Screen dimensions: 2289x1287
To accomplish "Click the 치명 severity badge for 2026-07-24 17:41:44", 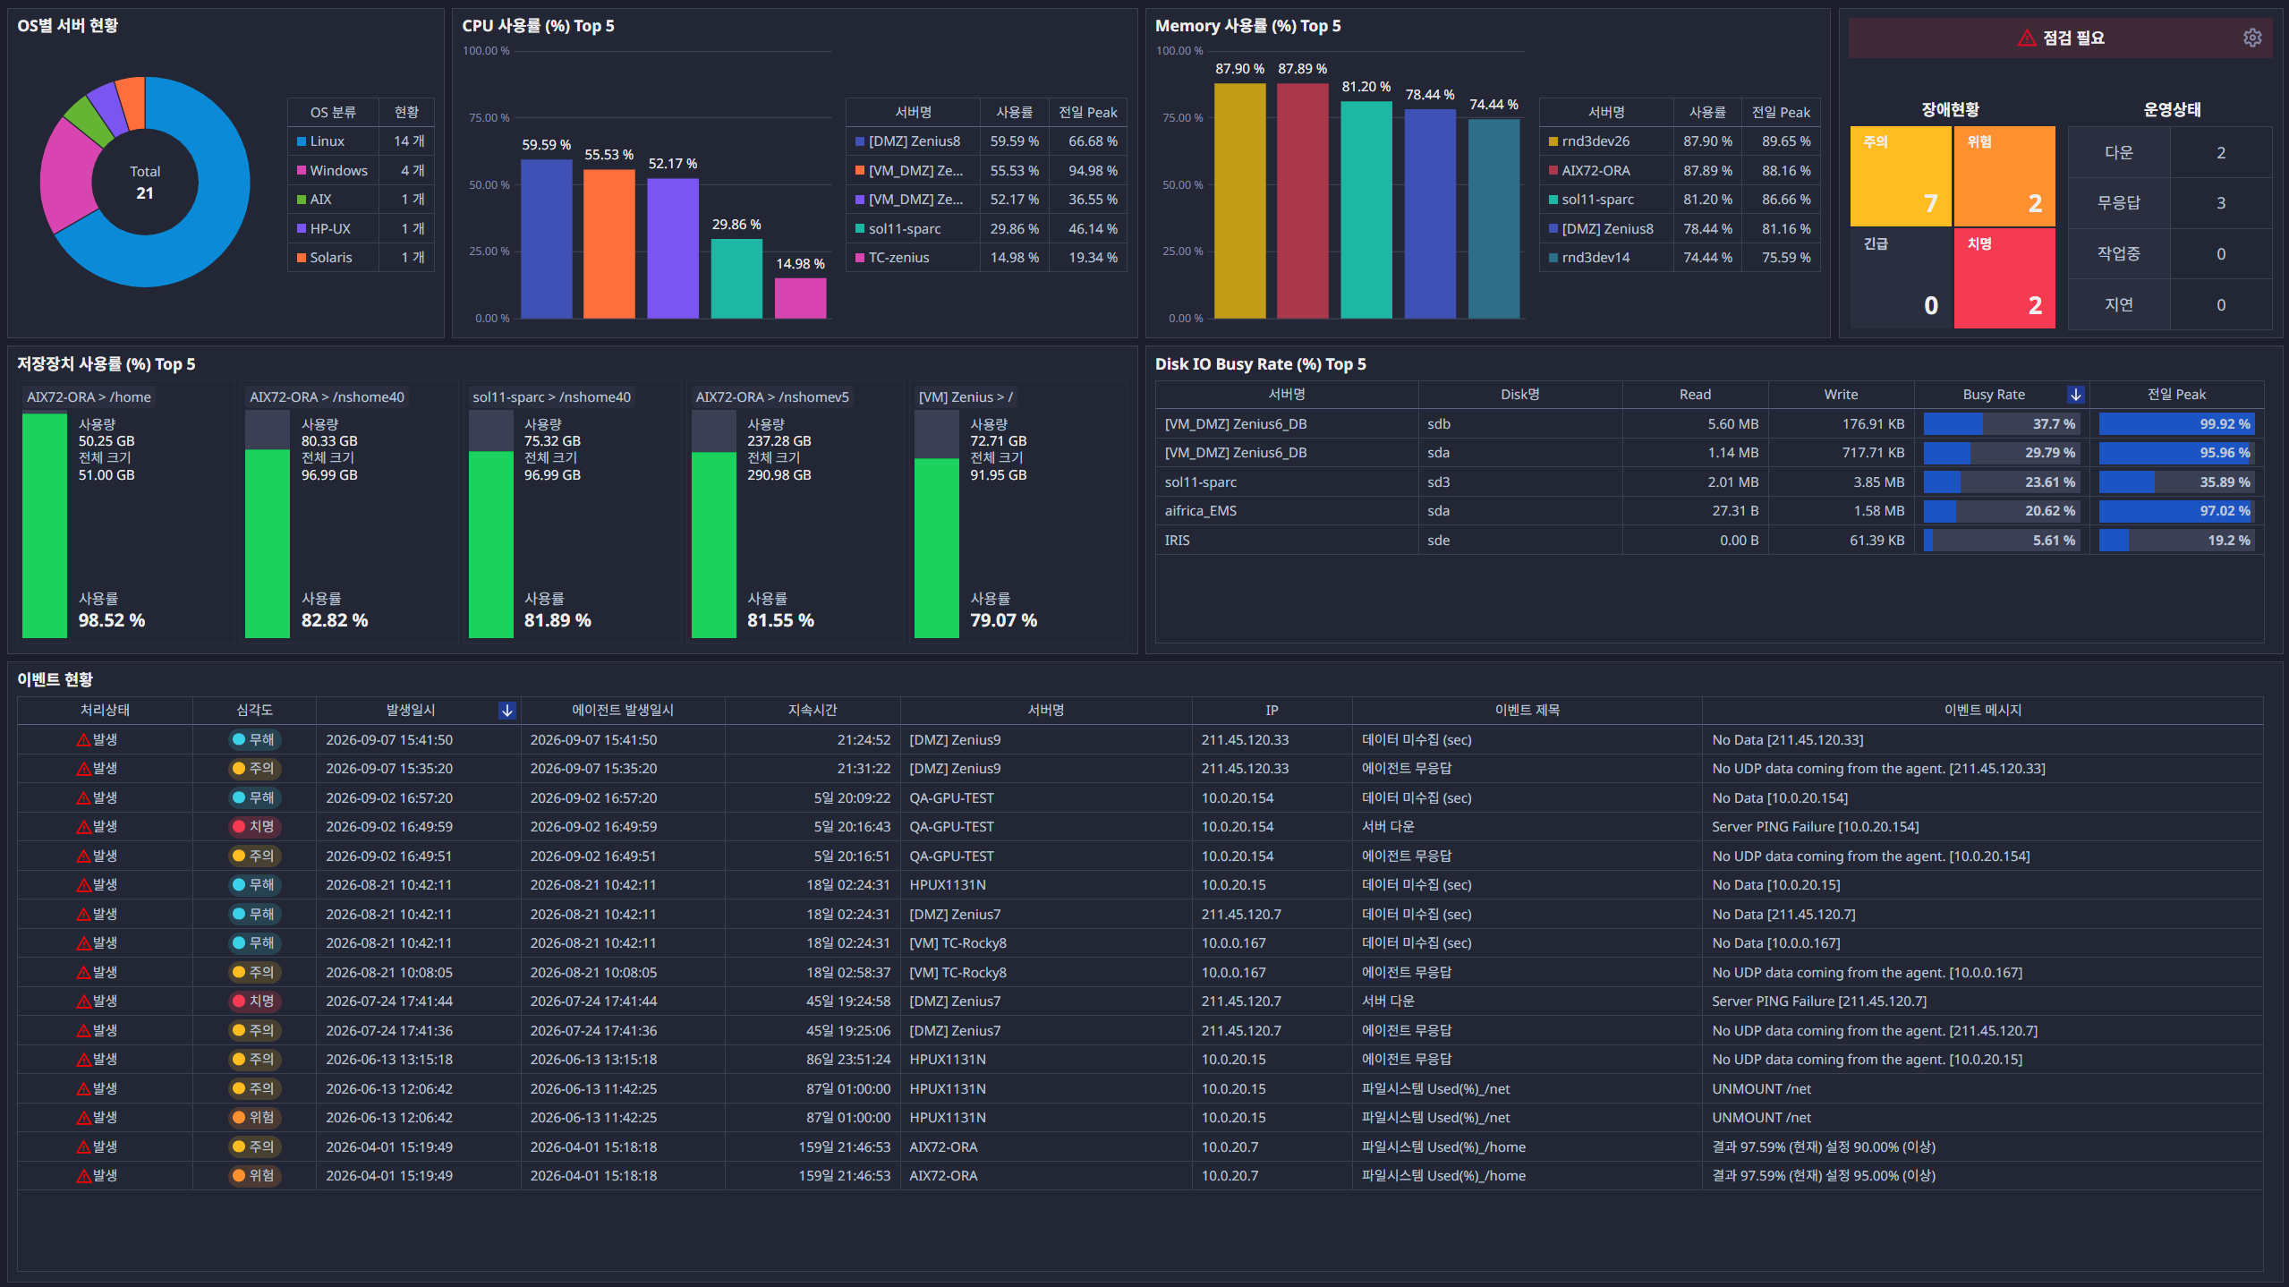I will (x=254, y=1001).
